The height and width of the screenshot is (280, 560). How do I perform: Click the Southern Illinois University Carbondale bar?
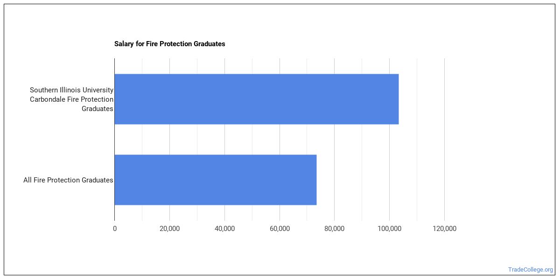click(x=257, y=99)
